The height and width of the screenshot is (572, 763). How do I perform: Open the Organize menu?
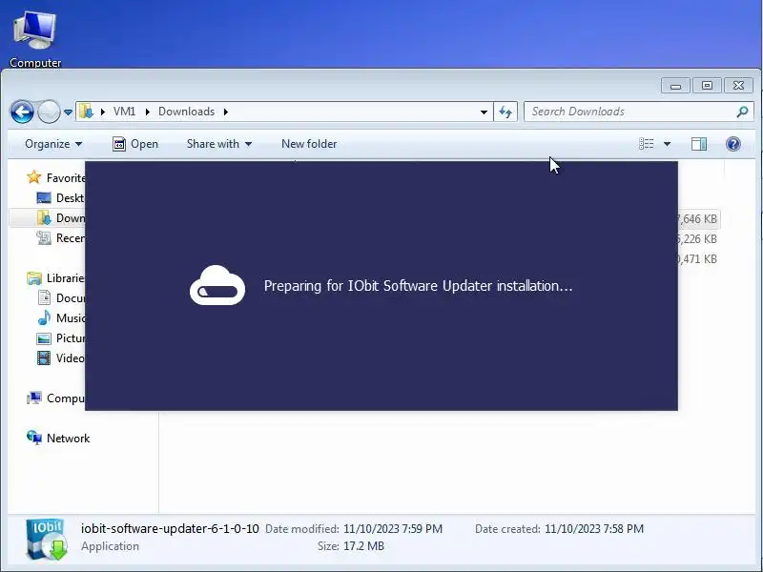click(53, 144)
